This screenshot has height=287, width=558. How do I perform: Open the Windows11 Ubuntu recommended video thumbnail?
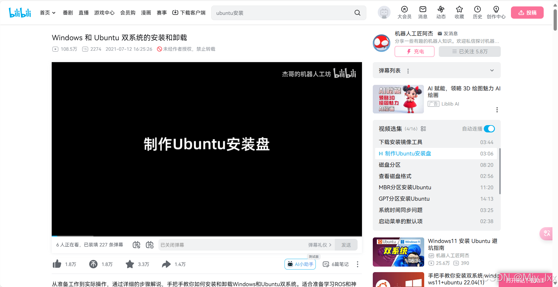click(398, 252)
